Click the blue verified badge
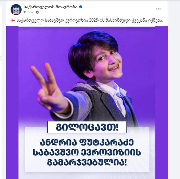180x179 pixels. point(81,7)
